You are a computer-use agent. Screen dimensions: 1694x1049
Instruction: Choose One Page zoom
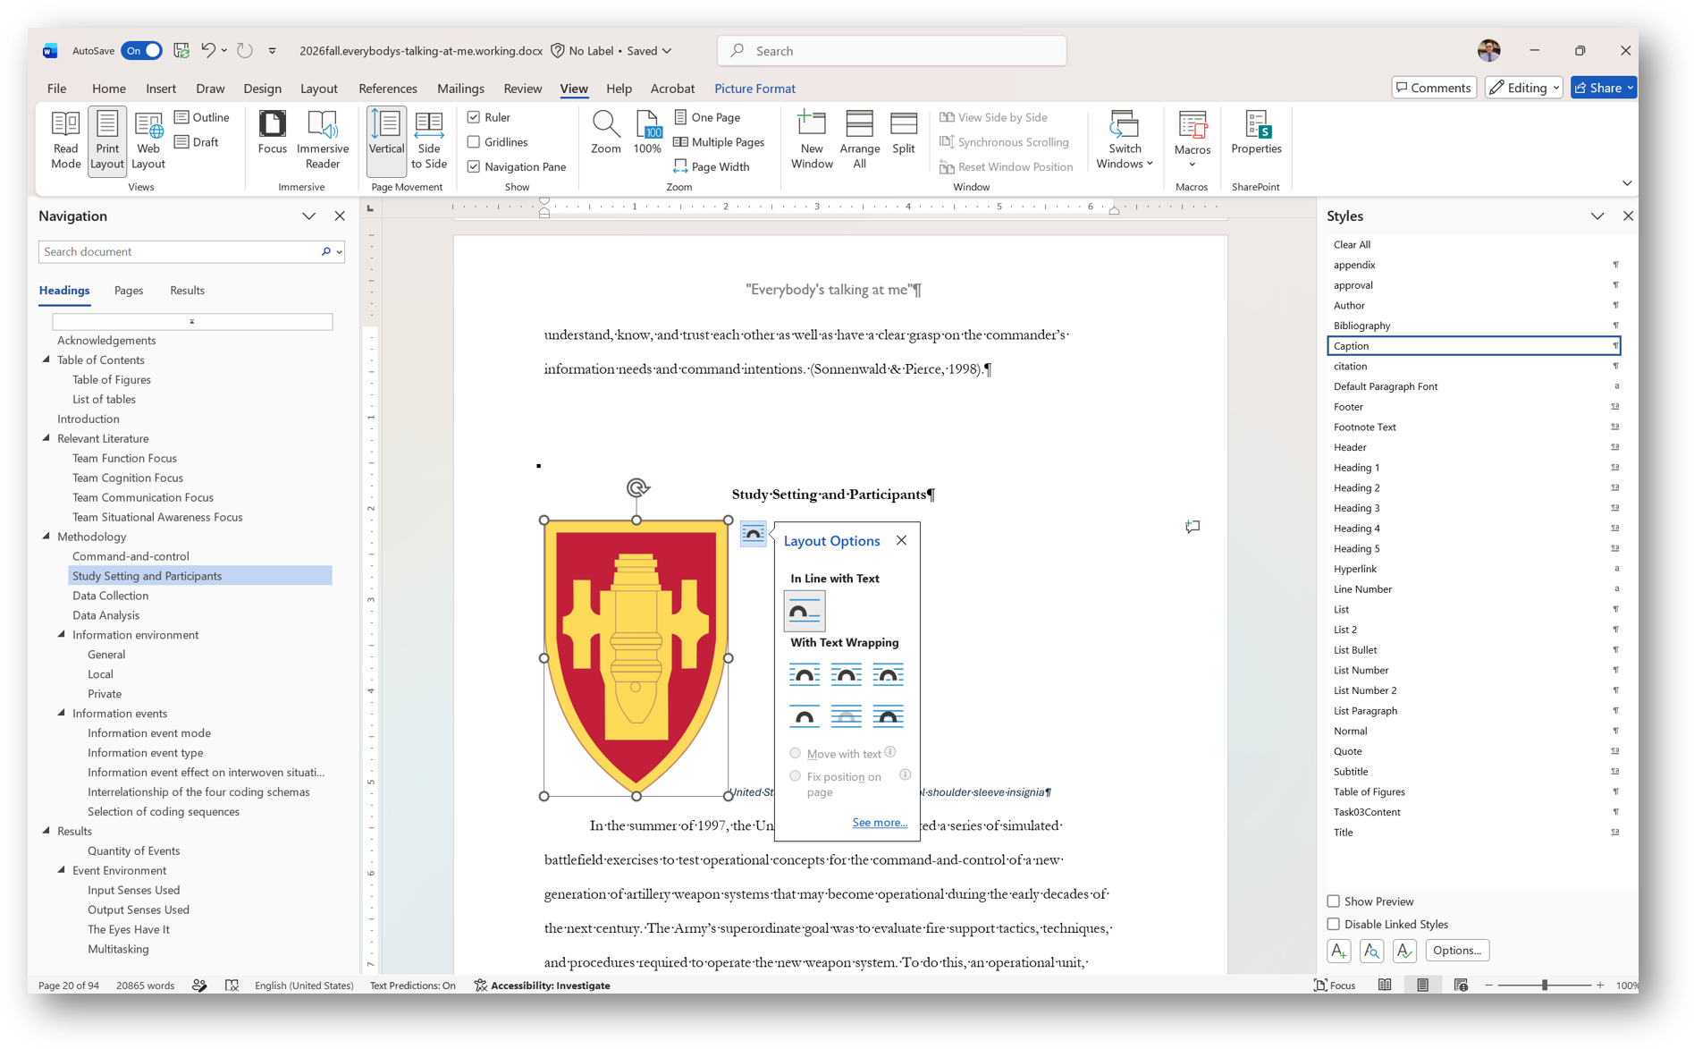(707, 117)
